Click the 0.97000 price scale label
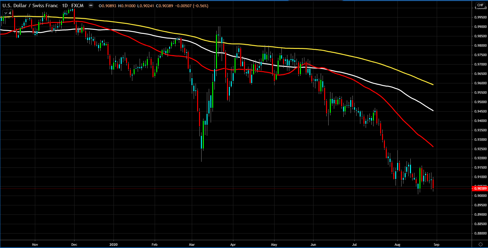Image resolution: width=488 pixels, height=248 pixels. point(481,65)
